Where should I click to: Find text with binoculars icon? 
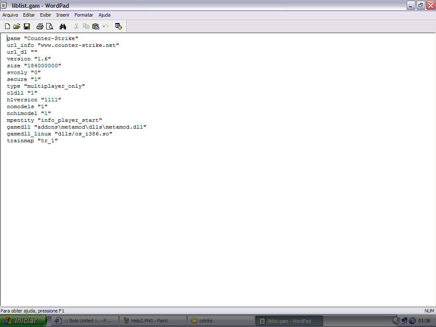63,26
